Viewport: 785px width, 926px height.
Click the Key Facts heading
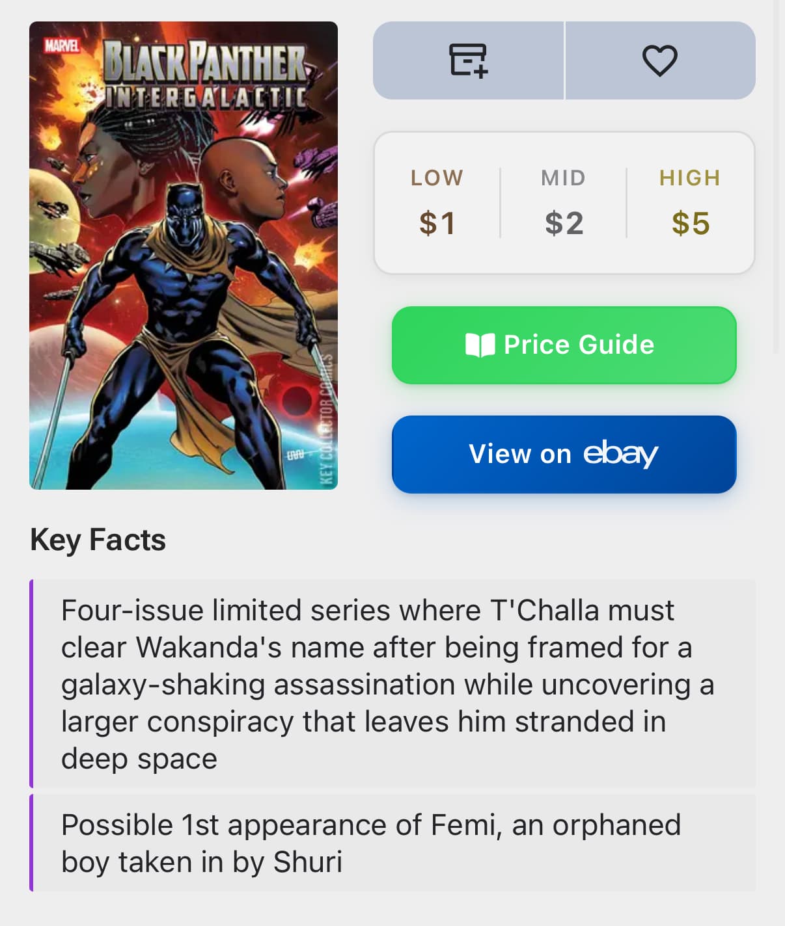pyautogui.click(x=98, y=540)
